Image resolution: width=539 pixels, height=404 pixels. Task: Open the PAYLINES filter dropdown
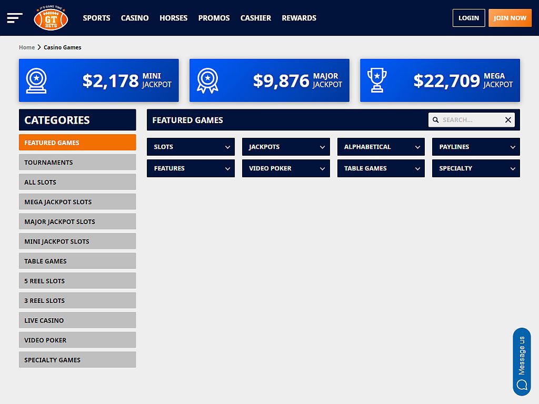476,147
